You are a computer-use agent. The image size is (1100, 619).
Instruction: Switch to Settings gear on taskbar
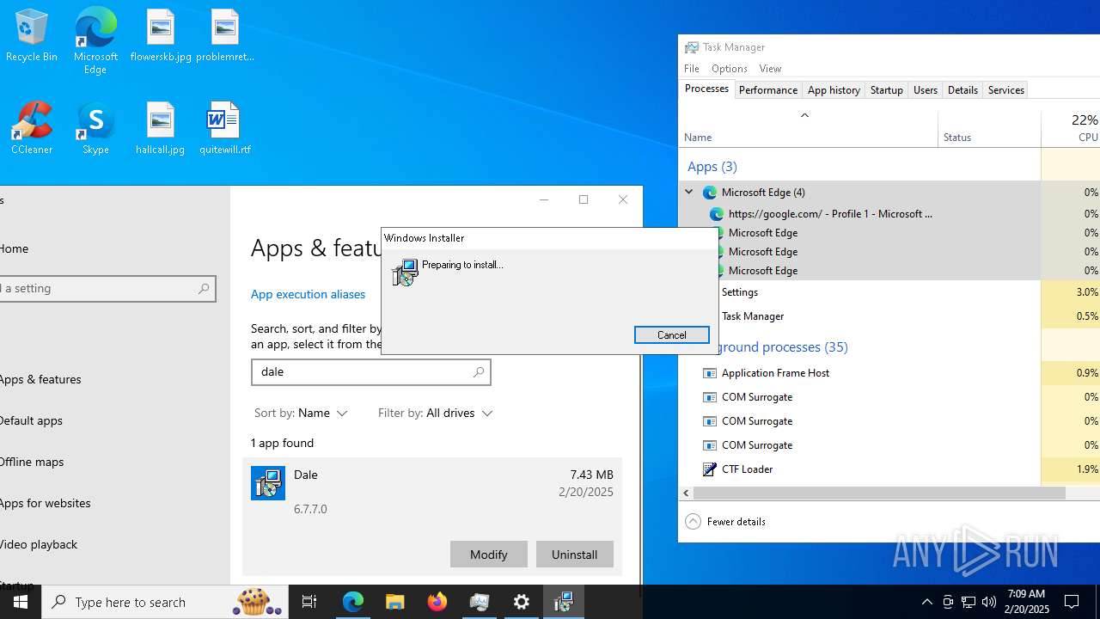(522, 602)
